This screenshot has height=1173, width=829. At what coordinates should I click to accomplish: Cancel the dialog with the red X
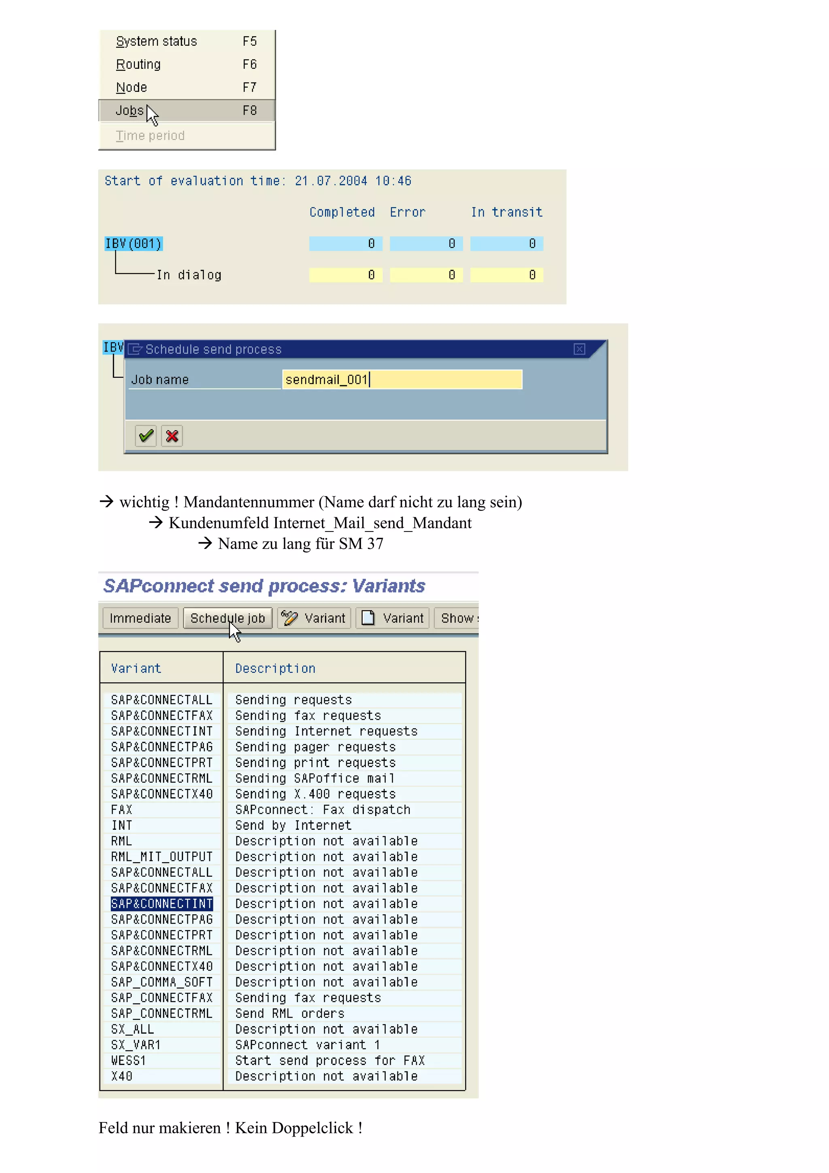[172, 436]
